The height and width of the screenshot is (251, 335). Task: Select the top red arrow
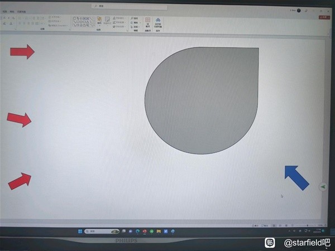coord(22,52)
